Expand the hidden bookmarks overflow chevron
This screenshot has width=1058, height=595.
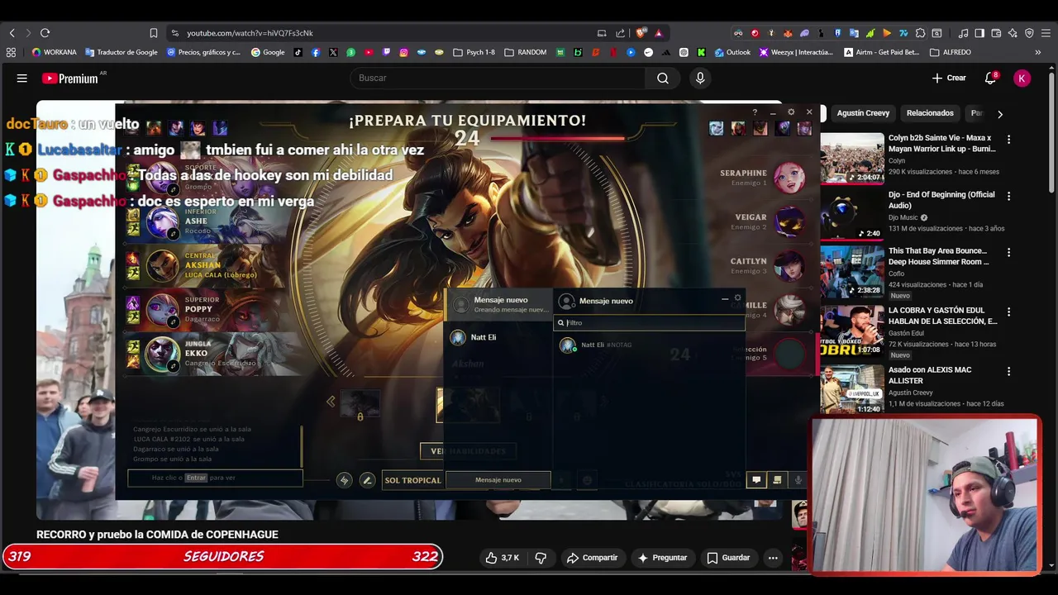1038,52
